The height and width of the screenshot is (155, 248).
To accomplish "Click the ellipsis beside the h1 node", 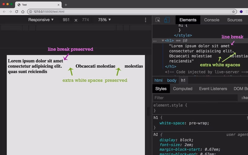I will pyautogui.click(x=154, y=41).
